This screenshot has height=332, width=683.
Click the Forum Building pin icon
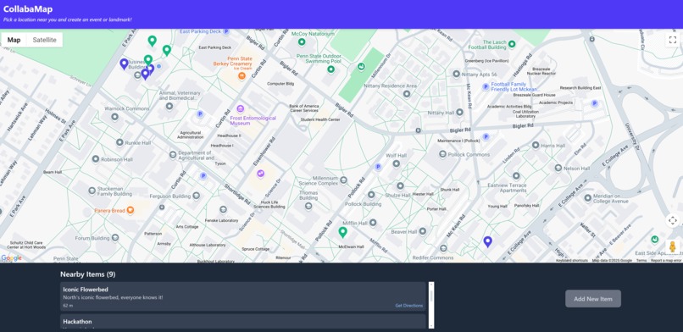point(115,238)
